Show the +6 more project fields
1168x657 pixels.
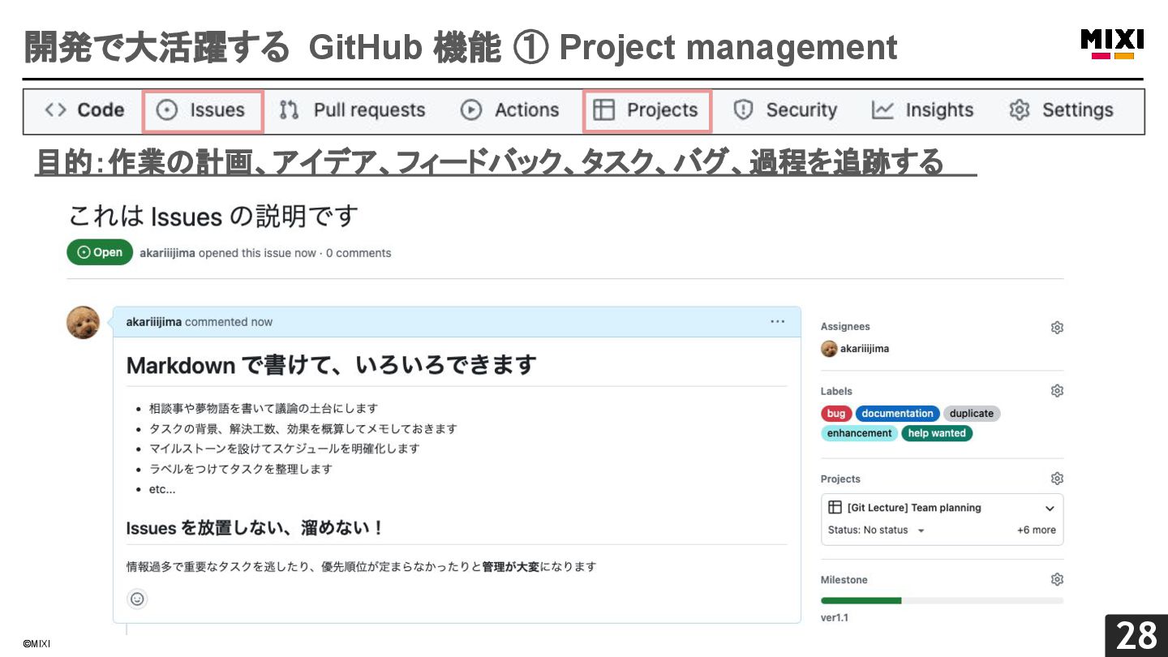[x=1037, y=530]
